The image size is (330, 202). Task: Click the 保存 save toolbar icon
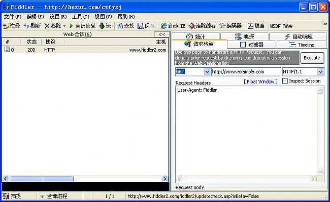pyautogui.click(x=140, y=26)
